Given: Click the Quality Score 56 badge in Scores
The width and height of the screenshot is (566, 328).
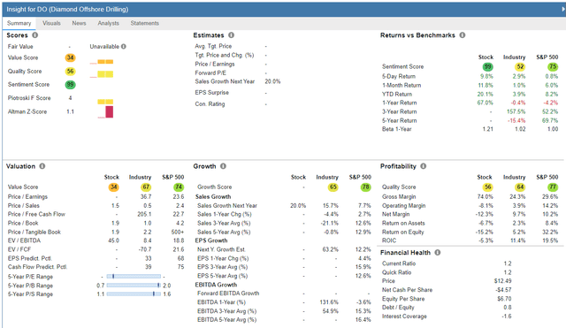Looking at the screenshot, I should (x=70, y=71).
